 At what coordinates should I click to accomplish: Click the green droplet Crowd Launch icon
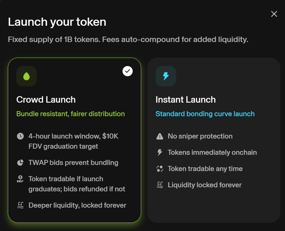pyautogui.click(x=26, y=76)
